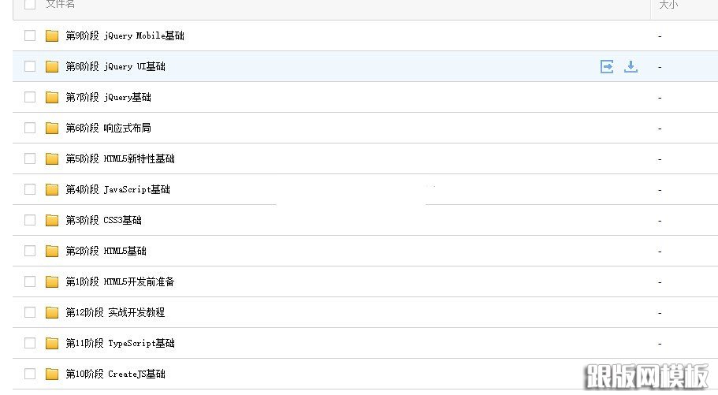Click folder icon for 第7阶段 jQuery基础
Viewport: 718px width, 395px height.
pos(52,97)
